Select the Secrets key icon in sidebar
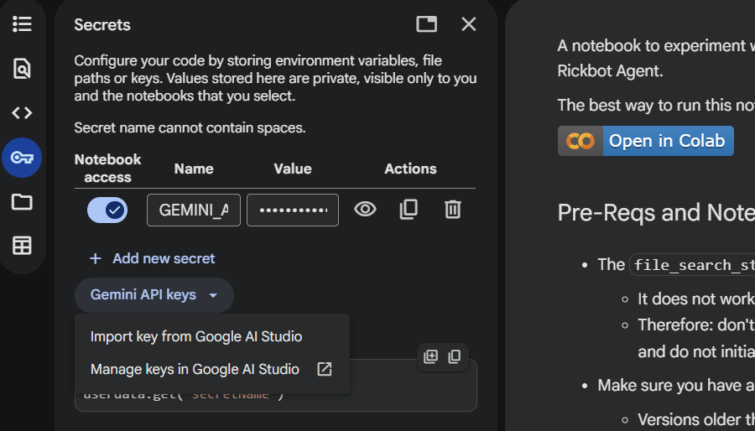Image resolution: width=755 pixels, height=431 pixels. coord(22,158)
